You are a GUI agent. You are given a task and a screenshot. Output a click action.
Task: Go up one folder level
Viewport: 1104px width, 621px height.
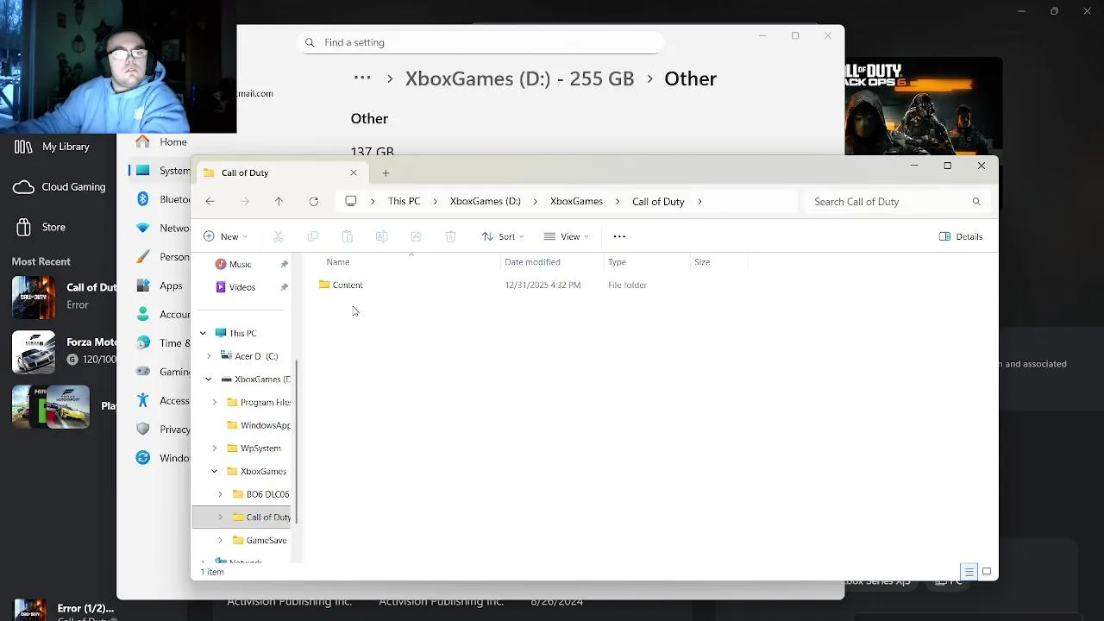(x=279, y=202)
